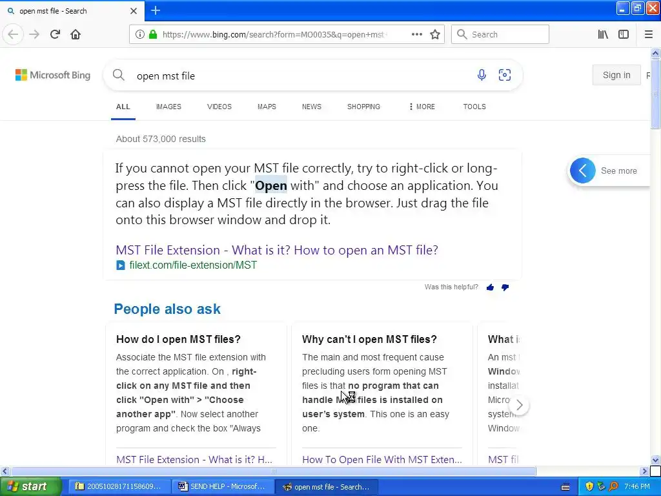Image resolution: width=661 pixels, height=496 pixels.
Task: Open the SHOPPING search tab
Action: click(363, 107)
